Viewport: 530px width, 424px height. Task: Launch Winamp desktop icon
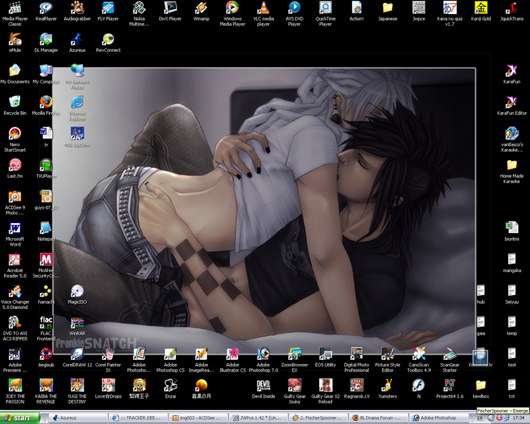201,12
